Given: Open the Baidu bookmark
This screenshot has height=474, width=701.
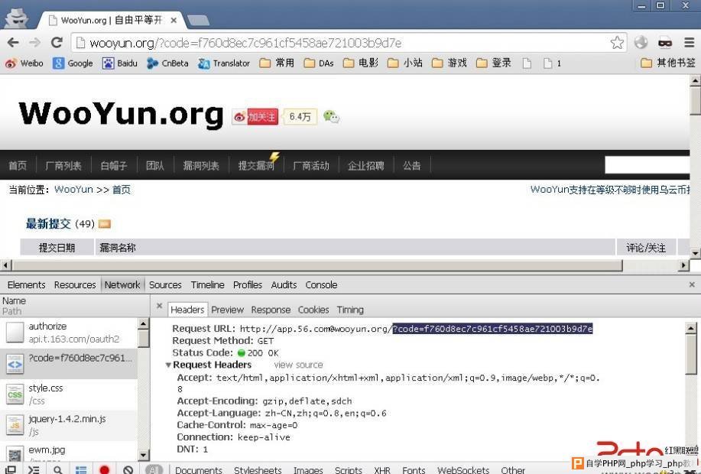Looking at the screenshot, I should tap(120, 63).
